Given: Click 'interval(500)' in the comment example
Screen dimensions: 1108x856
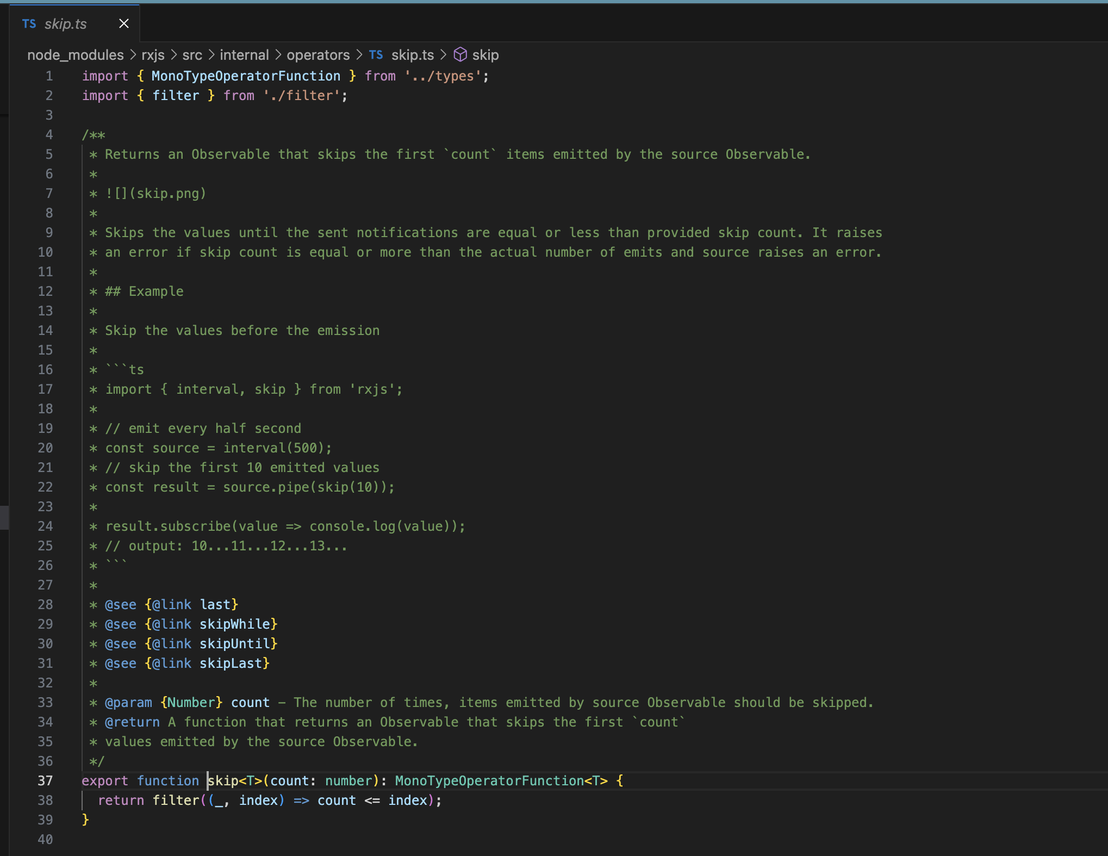Looking at the screenshot, I should (x=274, y=448).
